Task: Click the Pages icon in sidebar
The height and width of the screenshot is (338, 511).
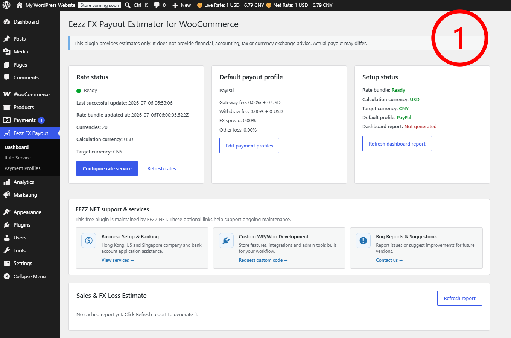Action: coord(7,65)
